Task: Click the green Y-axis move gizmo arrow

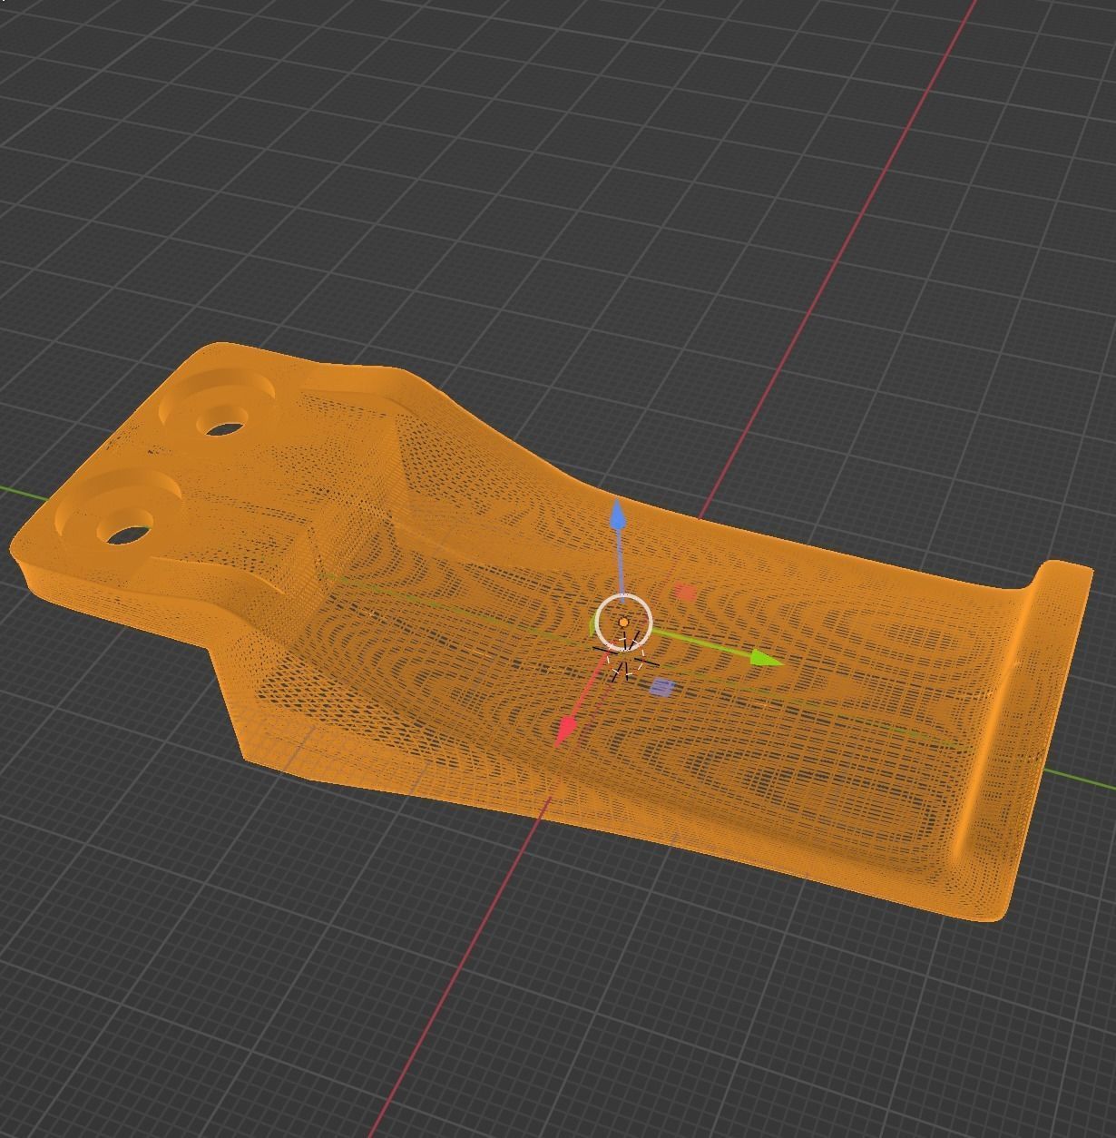Action: 768,659
